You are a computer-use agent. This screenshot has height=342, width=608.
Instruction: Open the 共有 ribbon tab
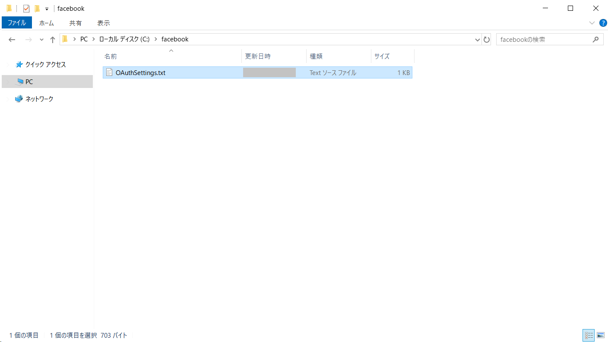76,23
